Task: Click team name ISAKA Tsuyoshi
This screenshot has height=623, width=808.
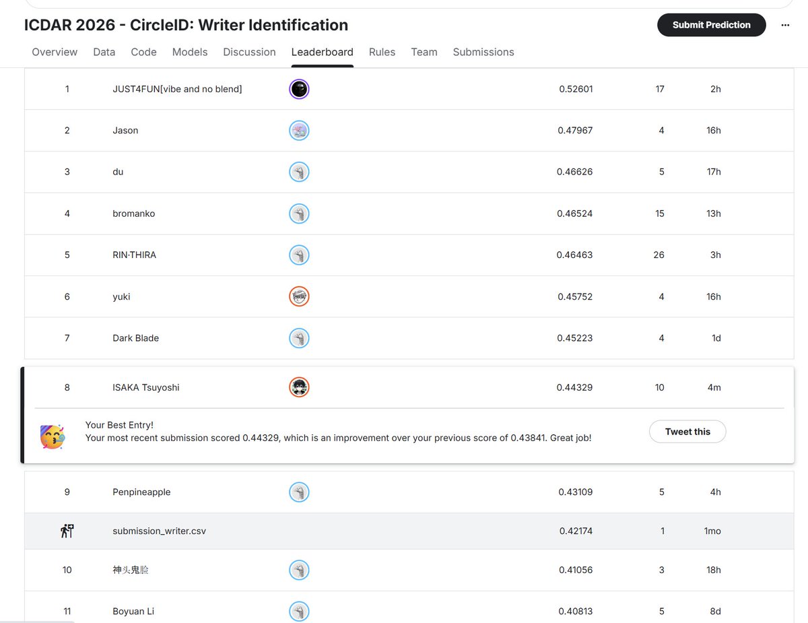Action: [x=146, y=387]
